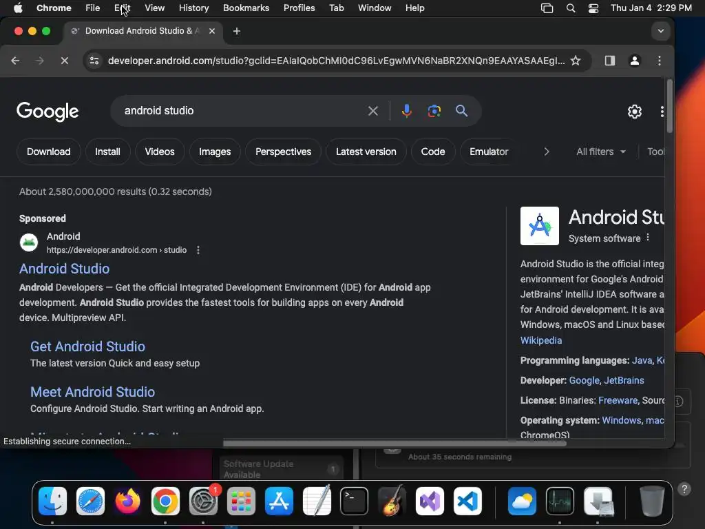
Task: Click the Android Studio logo thumbnail
Action: (x=540, y=226)
